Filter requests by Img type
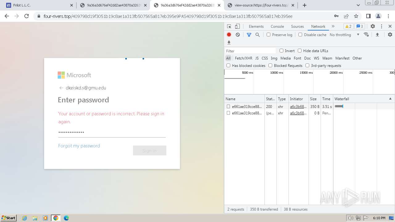The image size is (395, 222). click(274, 58)
